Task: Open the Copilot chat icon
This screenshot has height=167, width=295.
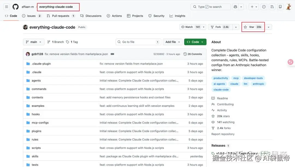Action: (235, 7)
